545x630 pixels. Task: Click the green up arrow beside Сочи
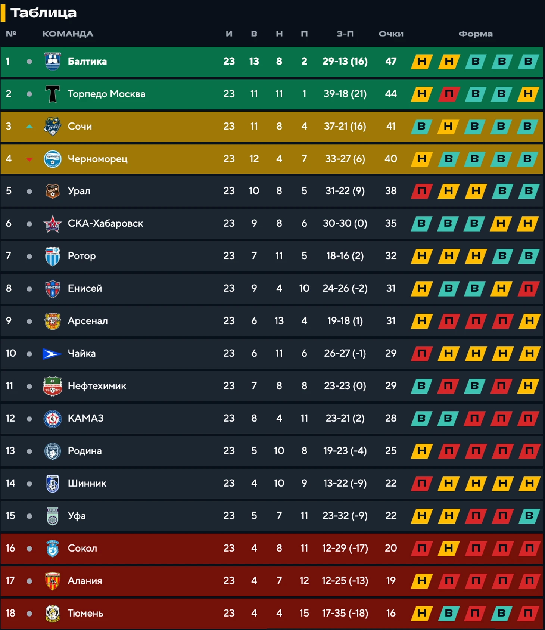[x=29, y=127]
